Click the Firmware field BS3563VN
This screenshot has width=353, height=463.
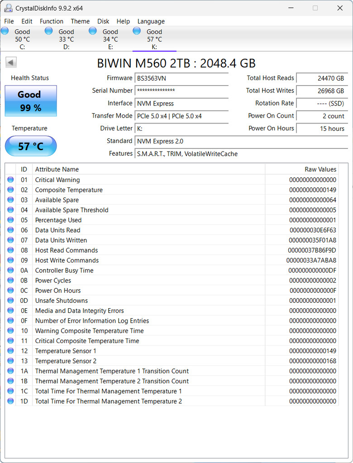(181, 78)
